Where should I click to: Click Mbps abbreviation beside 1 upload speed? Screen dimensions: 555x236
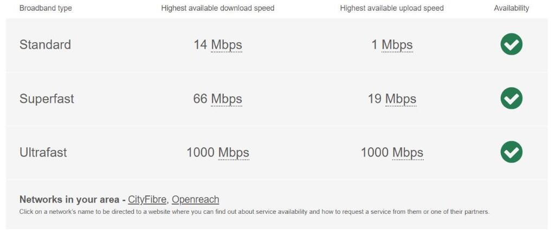[x=397, y=45]
